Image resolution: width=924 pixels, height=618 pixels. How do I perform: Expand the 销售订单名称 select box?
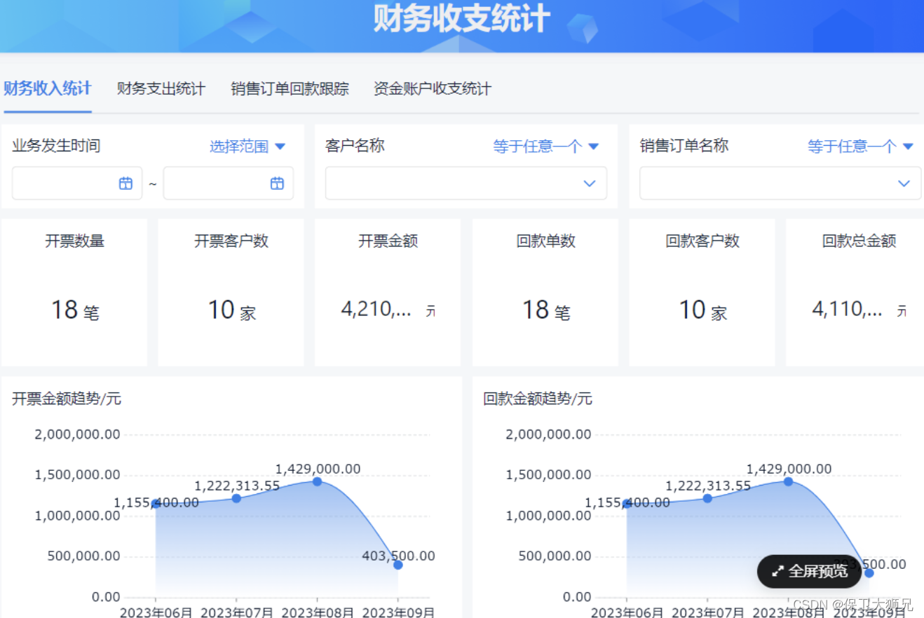[x=780, y=184]
